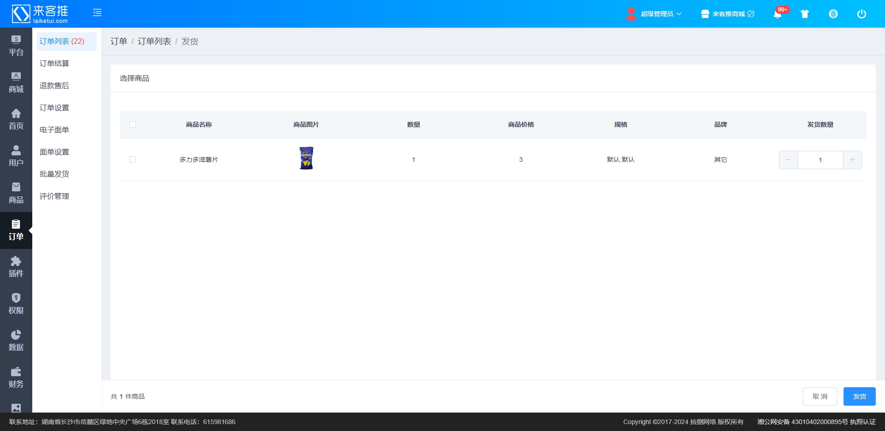Tick the checkbox for 多力多滋薯片 row
Viewport: 885px width, 431px height.
tap(133, 159)
